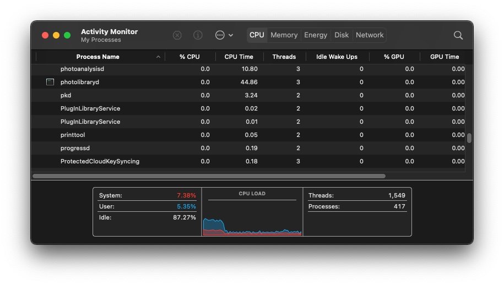The width and height of the screenshot is (504, 285).
Task: Sort by Threads column header
Action: coord(284,57)
